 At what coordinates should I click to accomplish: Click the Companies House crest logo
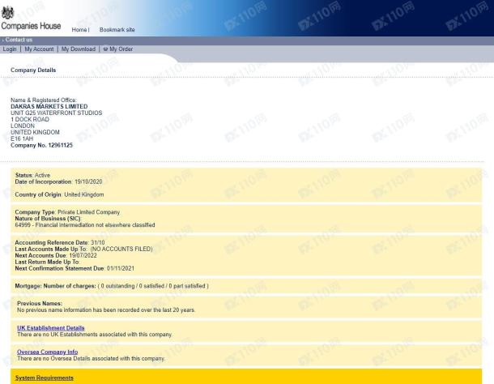pyautogui.click(x=8, y=13)
